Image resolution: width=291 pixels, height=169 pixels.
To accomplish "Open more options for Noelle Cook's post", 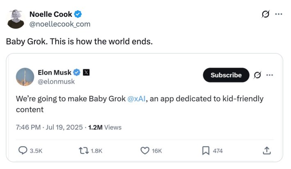I will coord(279,14).
